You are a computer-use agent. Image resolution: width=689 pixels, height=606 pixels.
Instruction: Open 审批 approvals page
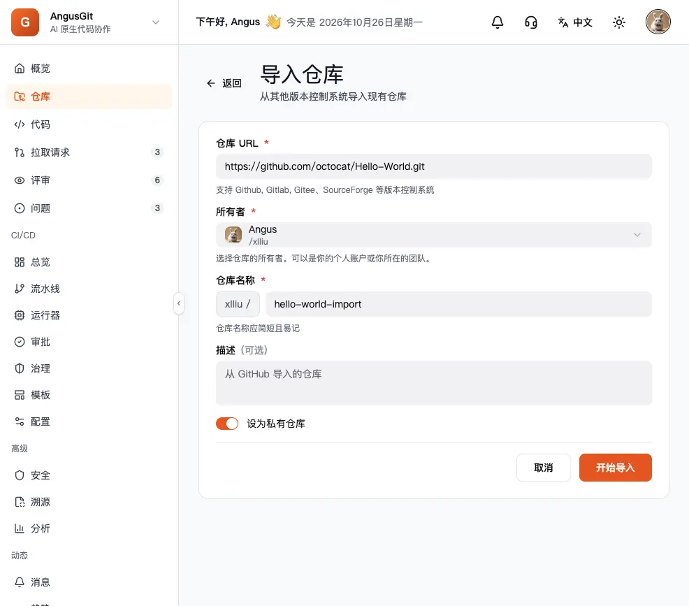[x=89, y=342]
